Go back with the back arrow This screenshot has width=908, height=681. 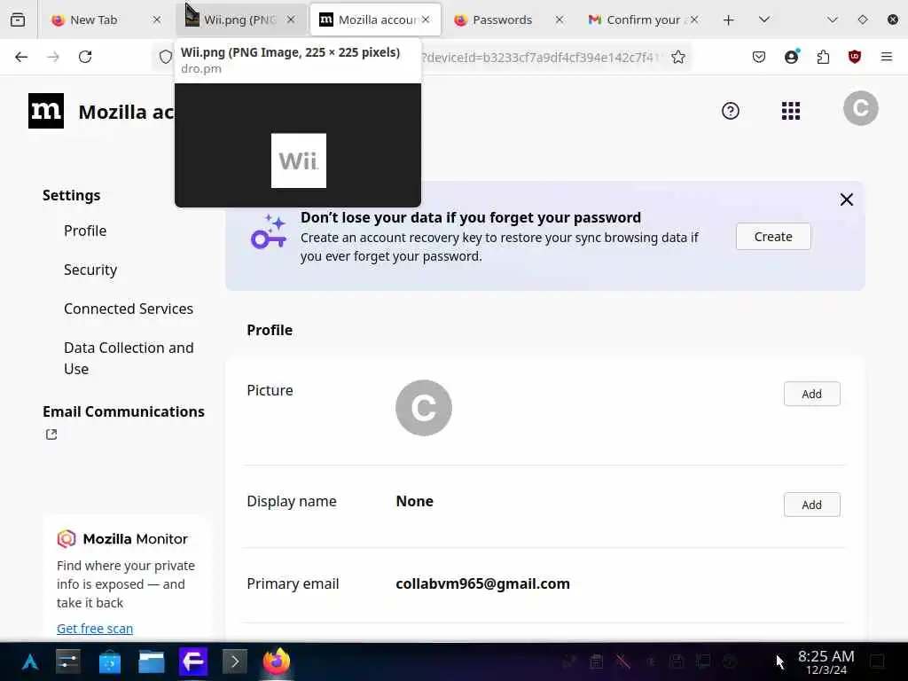[21, 57]
